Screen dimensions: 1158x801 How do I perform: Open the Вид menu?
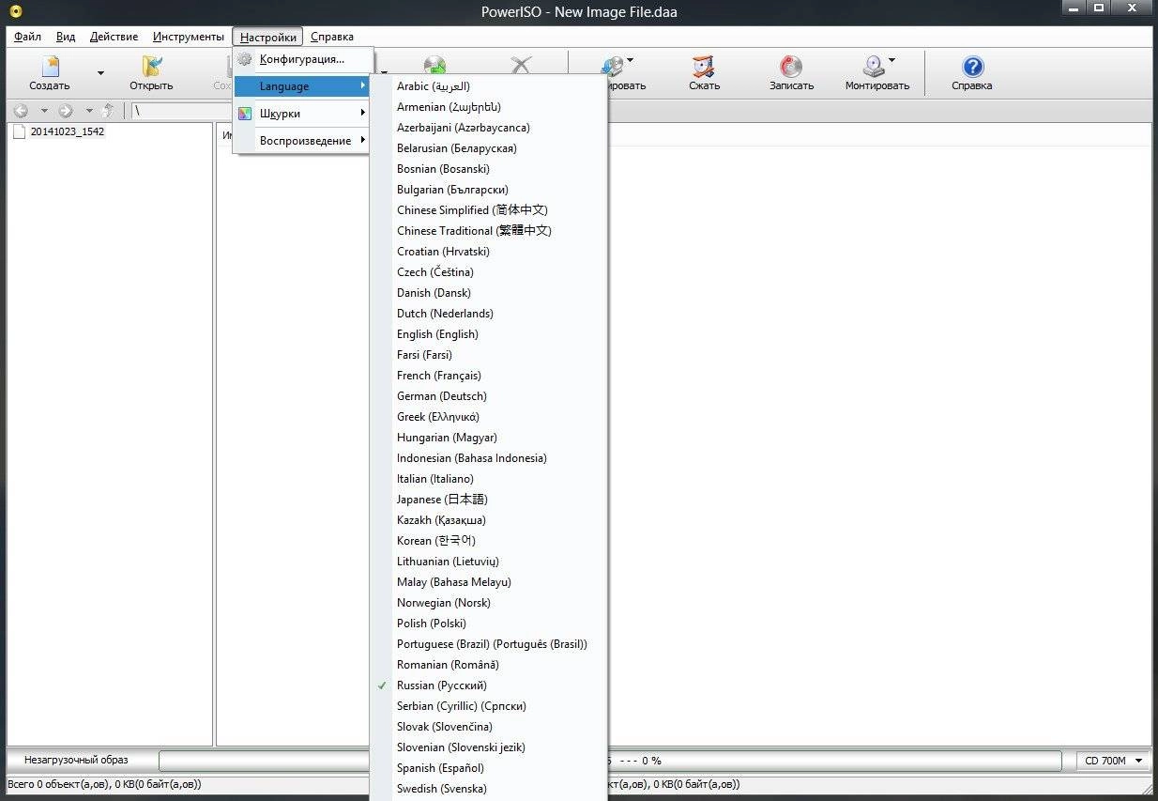[66, 37]
